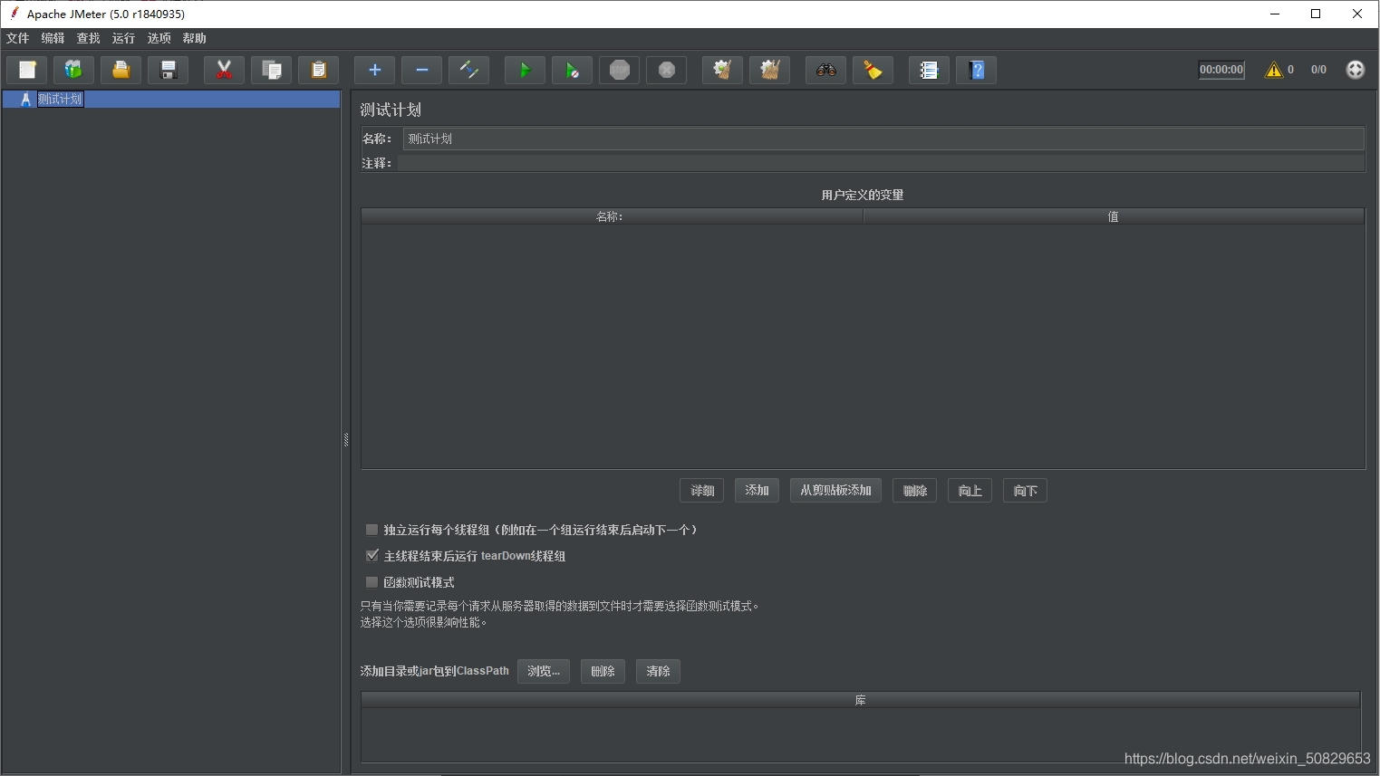Open the 选项 menu

(x=159, y=38)
